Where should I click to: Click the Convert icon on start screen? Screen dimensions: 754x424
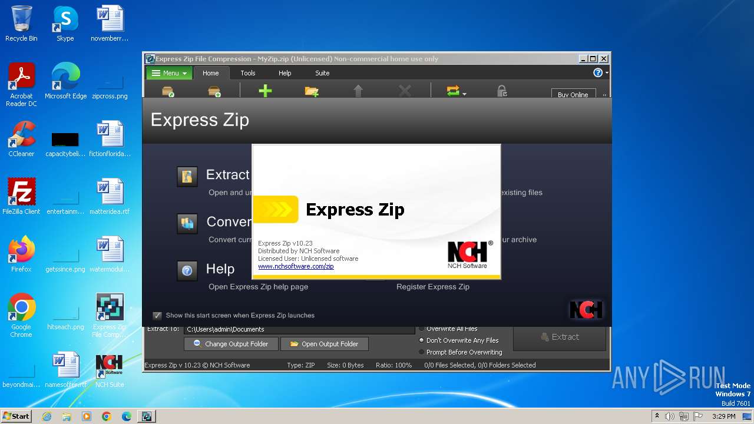(187, 223)
